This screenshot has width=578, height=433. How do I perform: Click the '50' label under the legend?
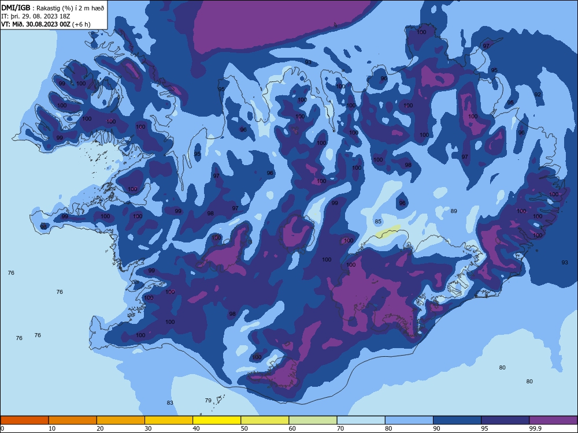click(244, 428)
